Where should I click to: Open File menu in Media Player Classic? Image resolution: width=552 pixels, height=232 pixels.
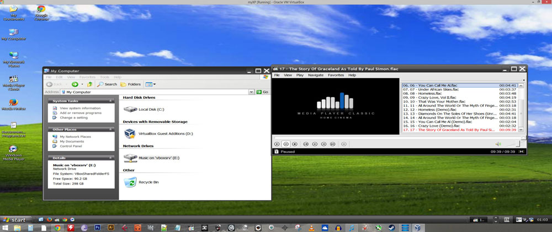(x=277, y=75)
